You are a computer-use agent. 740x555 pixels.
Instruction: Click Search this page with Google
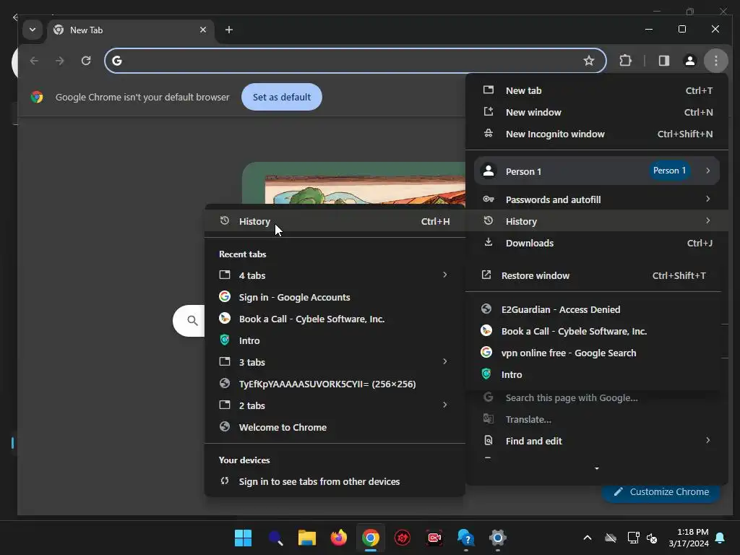597,398
